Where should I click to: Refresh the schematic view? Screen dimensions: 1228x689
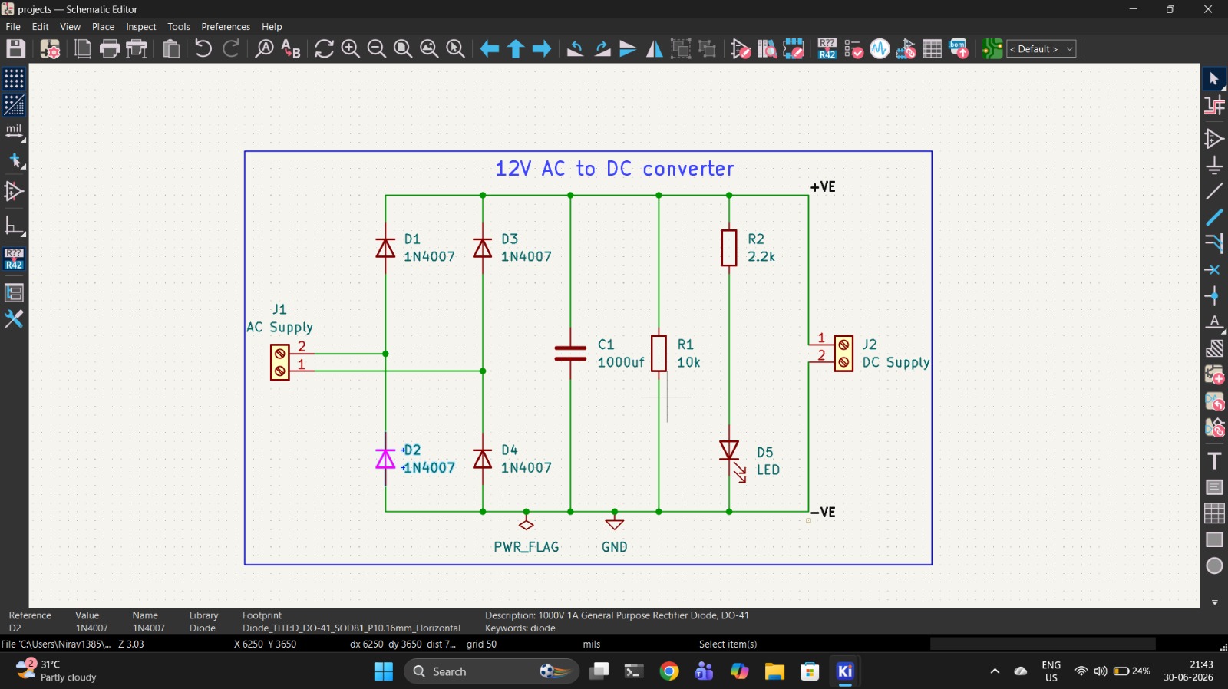(x=325, y=49)
